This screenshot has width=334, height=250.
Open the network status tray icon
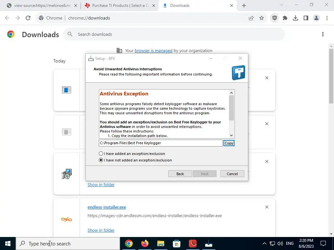[272, 243]
